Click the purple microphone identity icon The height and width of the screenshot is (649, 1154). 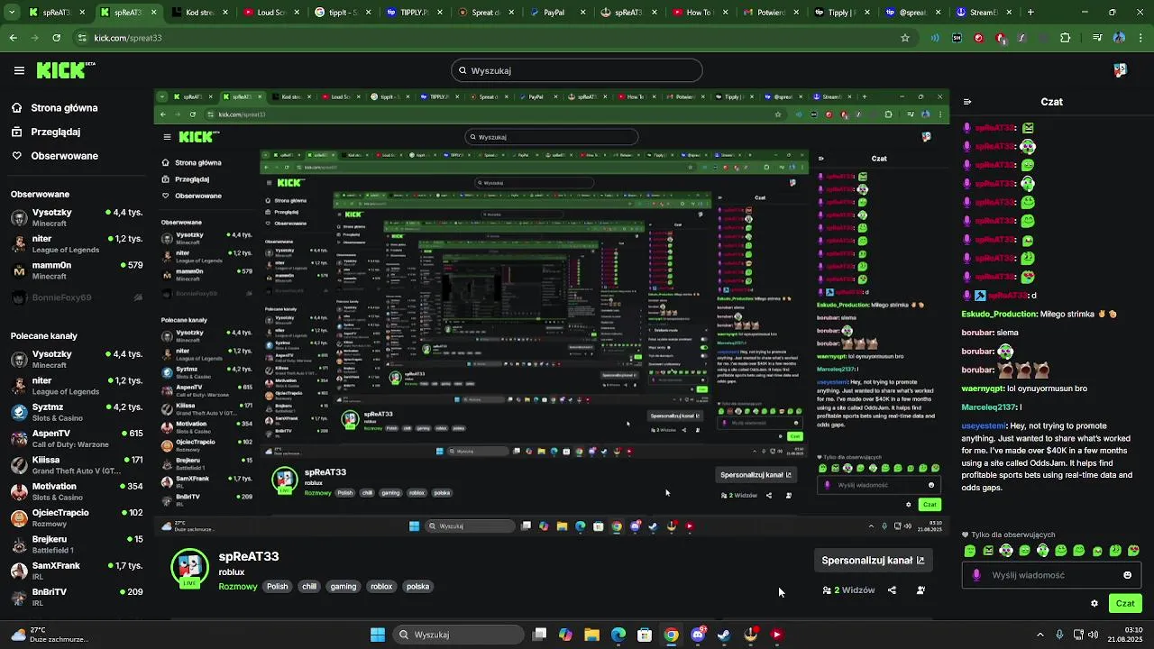coord(976,575)
